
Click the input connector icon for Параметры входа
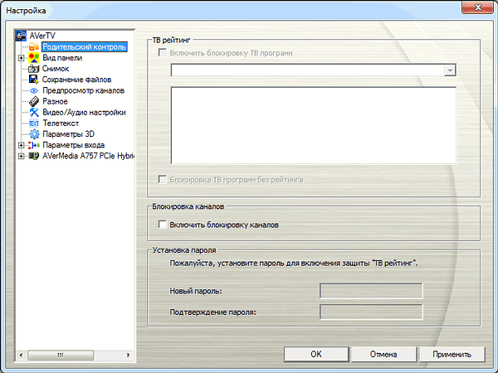click(x=34, y=145)
